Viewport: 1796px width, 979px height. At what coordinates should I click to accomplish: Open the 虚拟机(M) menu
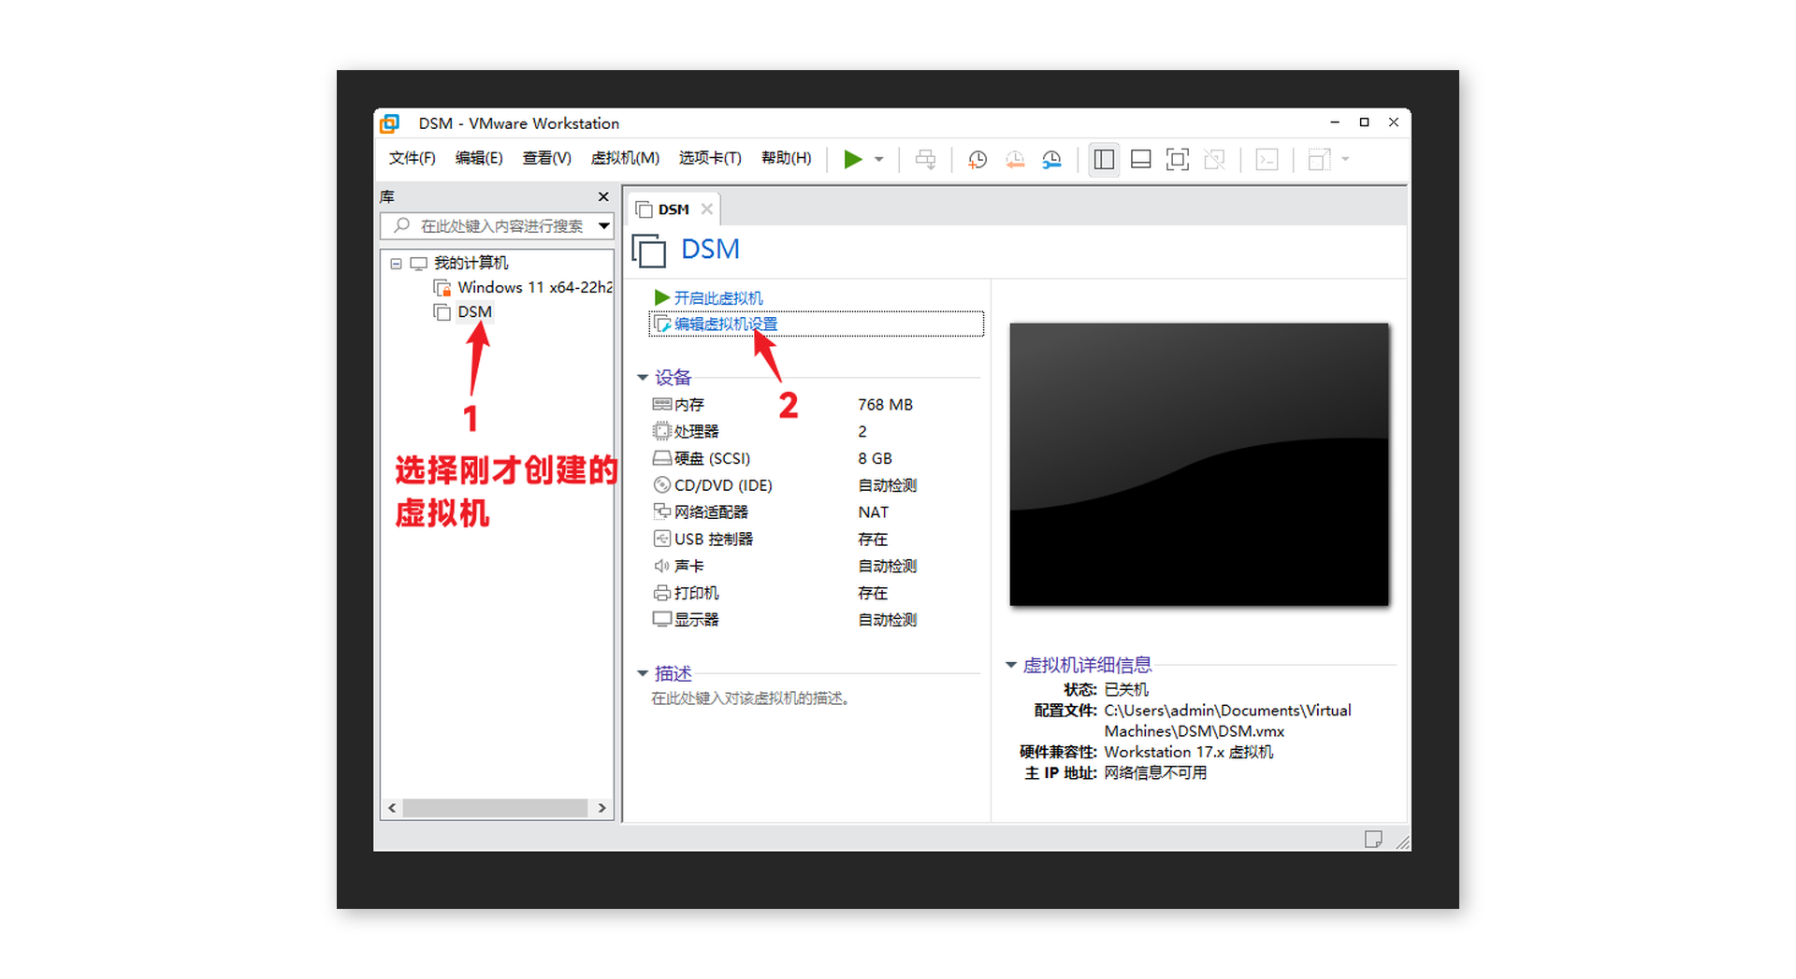click(625, 158)
